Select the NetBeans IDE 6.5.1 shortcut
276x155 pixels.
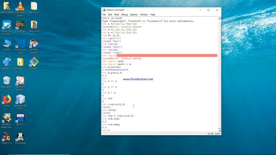click(20, 102)
